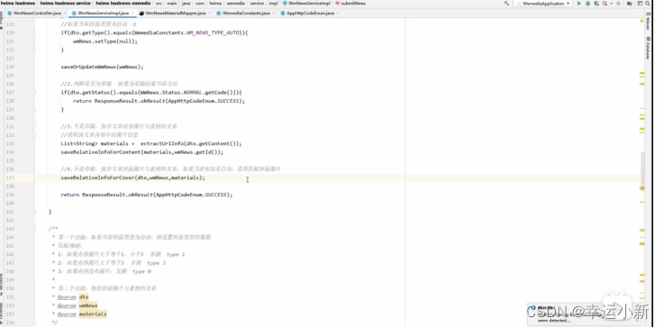Open the WmNewsMaterialMapper.java tab

(x=175, y=14)
